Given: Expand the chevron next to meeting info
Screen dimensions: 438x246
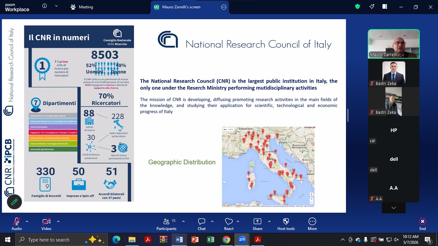Looking at the screenshot, I should [56, 6].
